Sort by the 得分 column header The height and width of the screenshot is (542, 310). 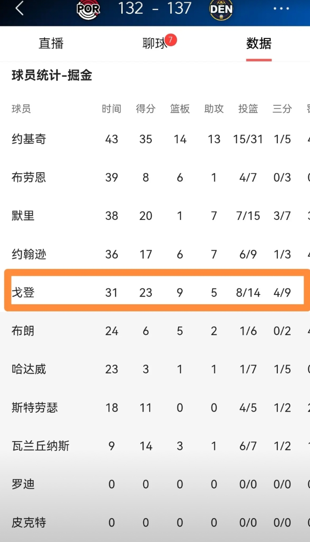point(145,109)
